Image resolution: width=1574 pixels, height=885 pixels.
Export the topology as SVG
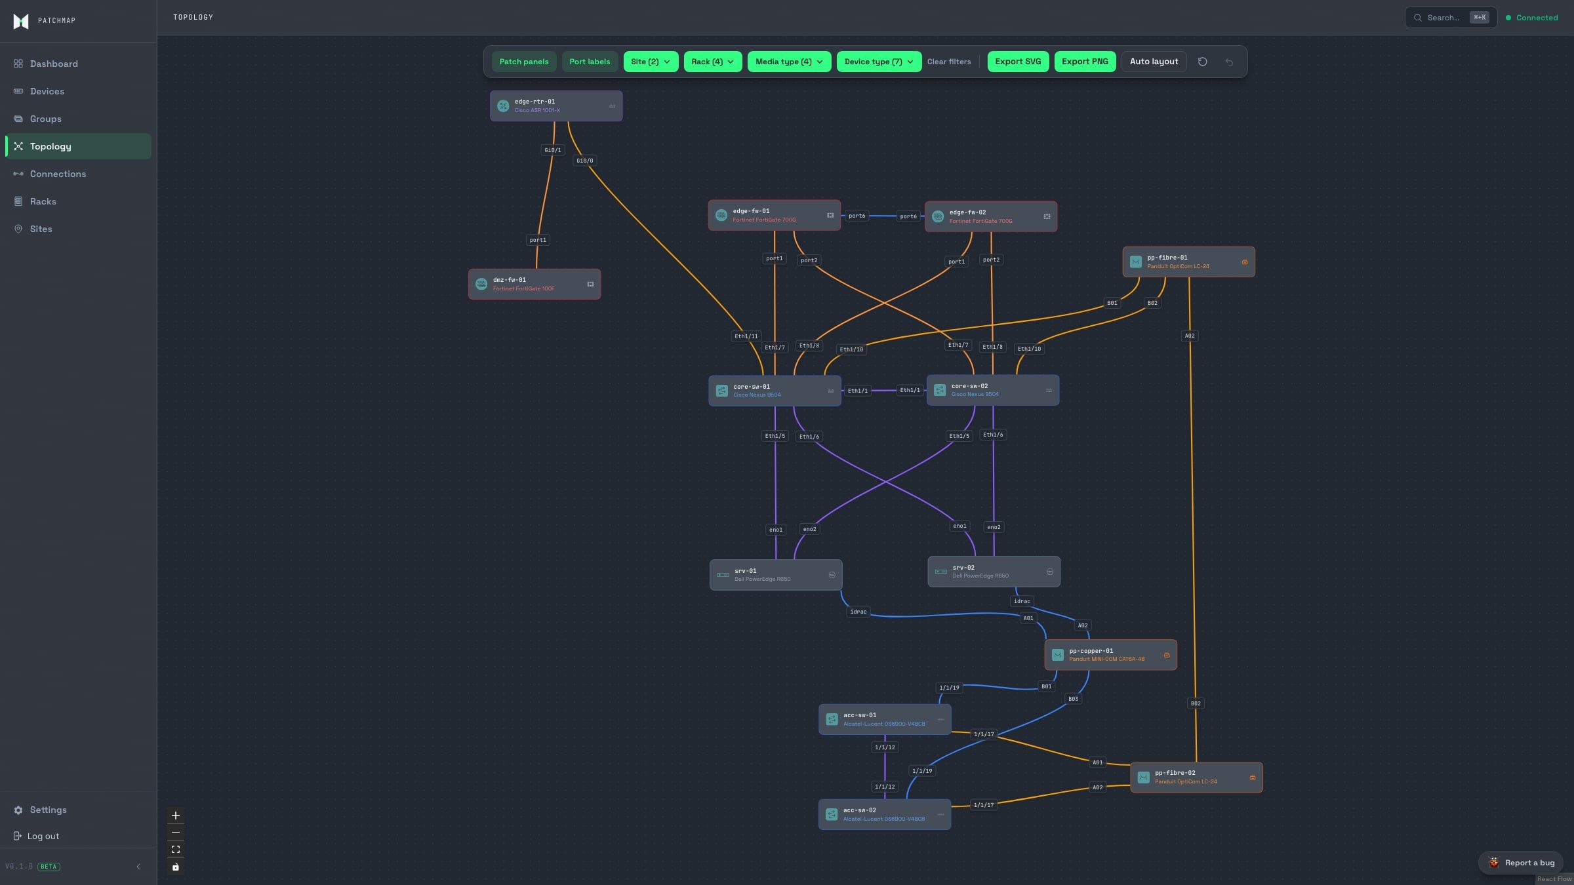click(1018, 62)
